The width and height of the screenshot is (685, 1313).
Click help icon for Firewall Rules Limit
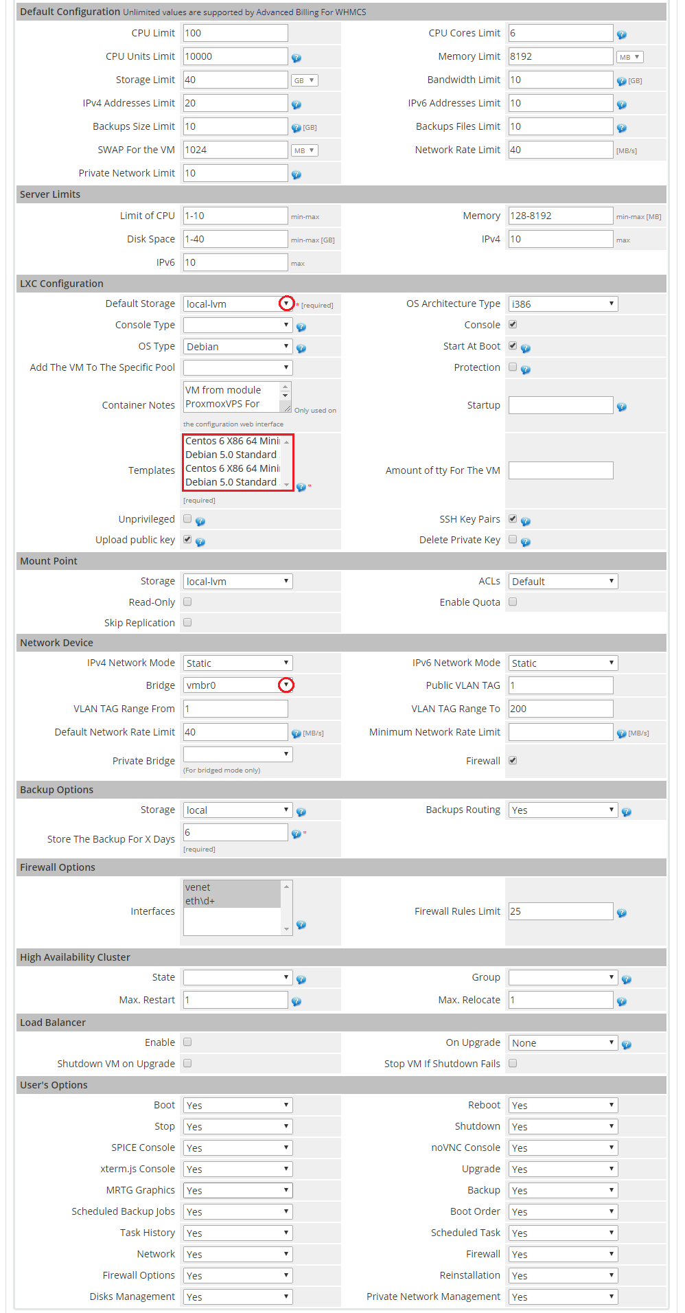[621, 913]
